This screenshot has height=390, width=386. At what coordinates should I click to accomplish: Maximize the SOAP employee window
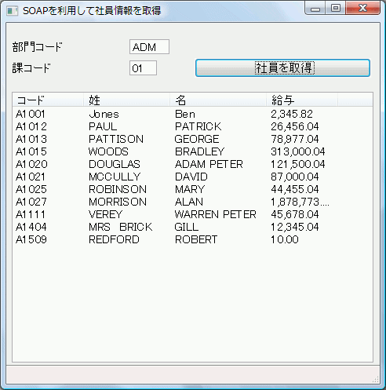[336, 9]
